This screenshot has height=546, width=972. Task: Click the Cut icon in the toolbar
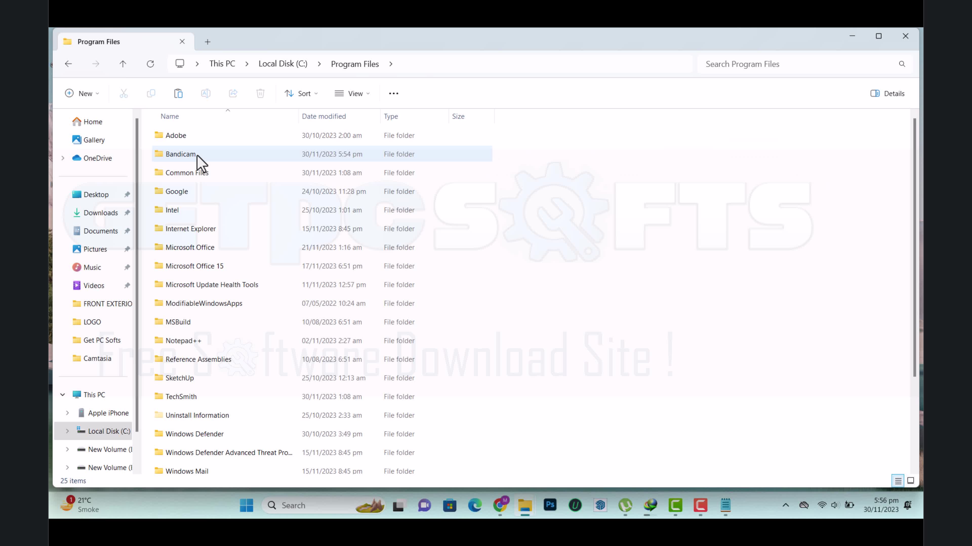pyautogui.click(x=124, y=94)
